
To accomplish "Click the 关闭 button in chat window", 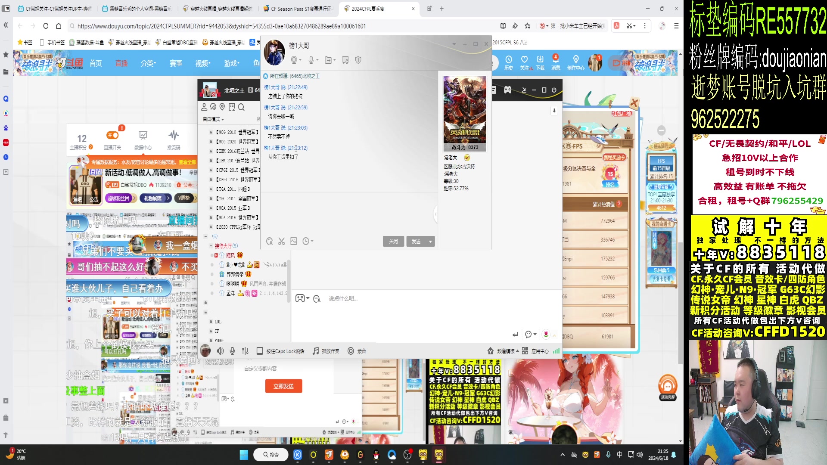I will click(x=393, y=242).
